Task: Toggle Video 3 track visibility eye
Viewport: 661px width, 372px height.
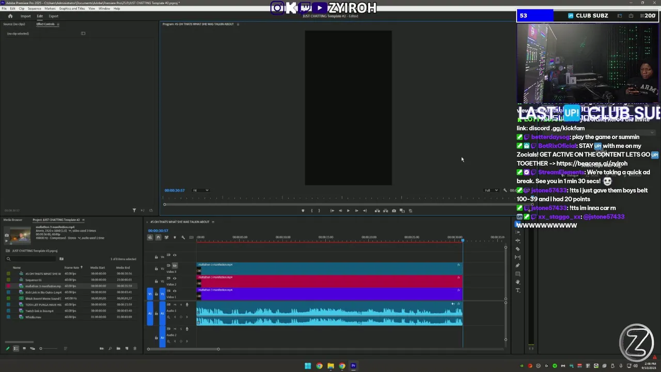Action: click(175, 266)
